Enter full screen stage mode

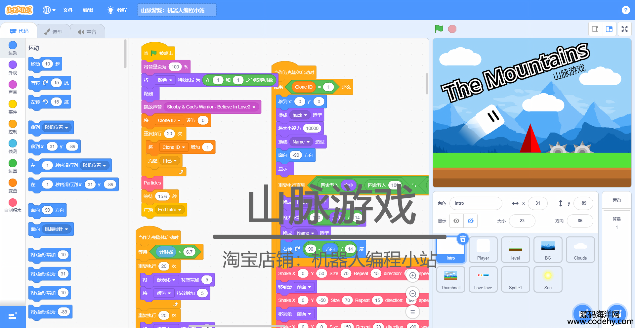(x=624, y=29)
